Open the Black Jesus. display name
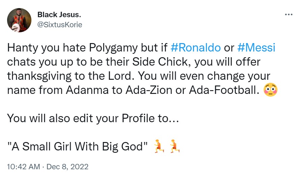Screen dimensions: 294x175 59,15
